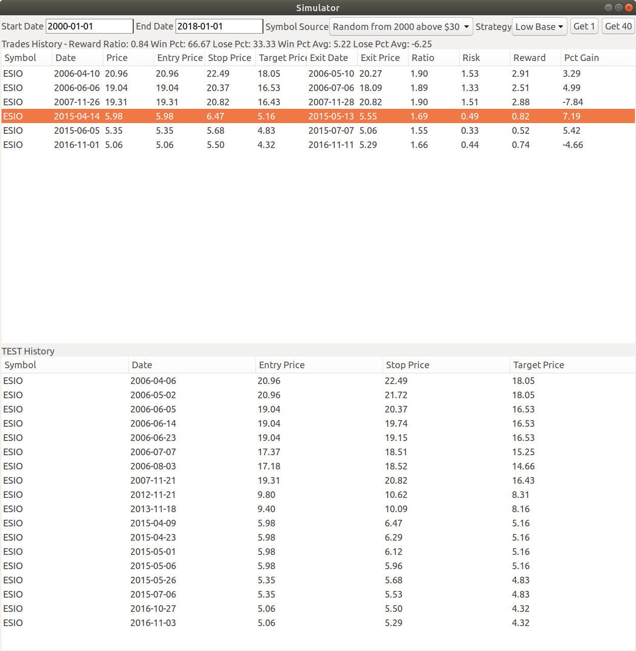Select trade row dated 2006-04-10
Viewport: 636px width, 651px height.
coord(318,74)
